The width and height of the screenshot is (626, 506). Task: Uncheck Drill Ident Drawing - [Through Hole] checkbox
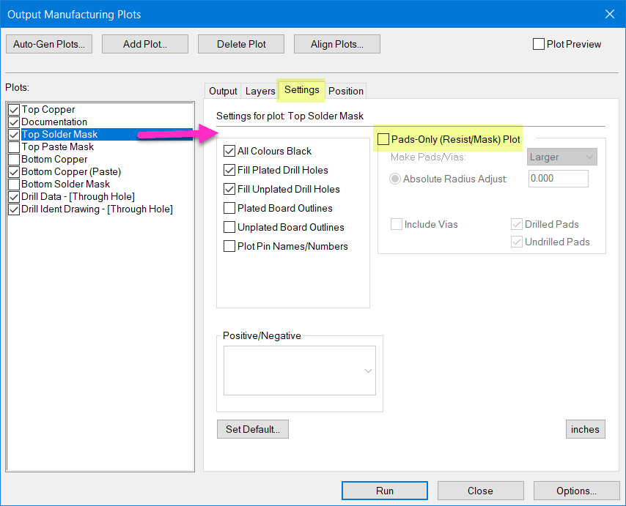pyautogui.click(x=14, y=209)
